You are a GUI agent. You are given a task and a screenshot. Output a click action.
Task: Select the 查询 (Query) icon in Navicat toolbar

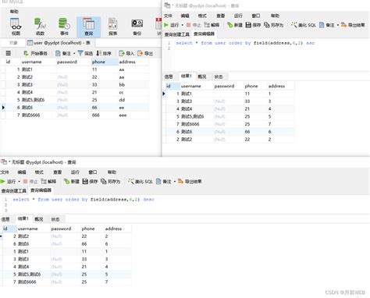88,27
